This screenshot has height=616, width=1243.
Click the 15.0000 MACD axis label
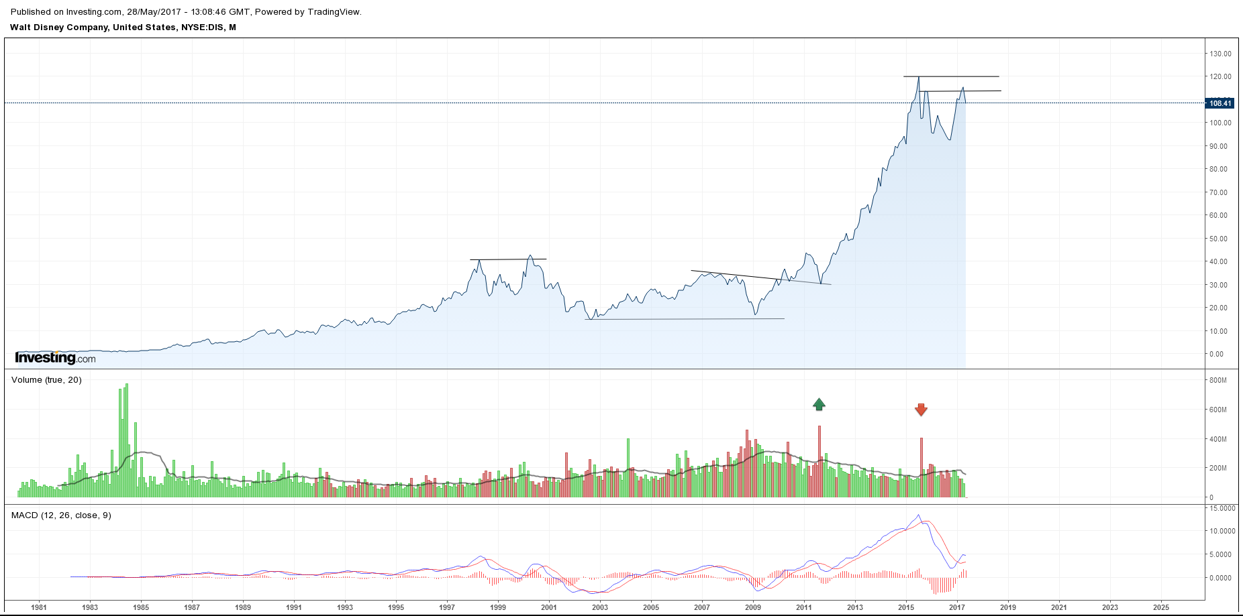(1222, 508)
